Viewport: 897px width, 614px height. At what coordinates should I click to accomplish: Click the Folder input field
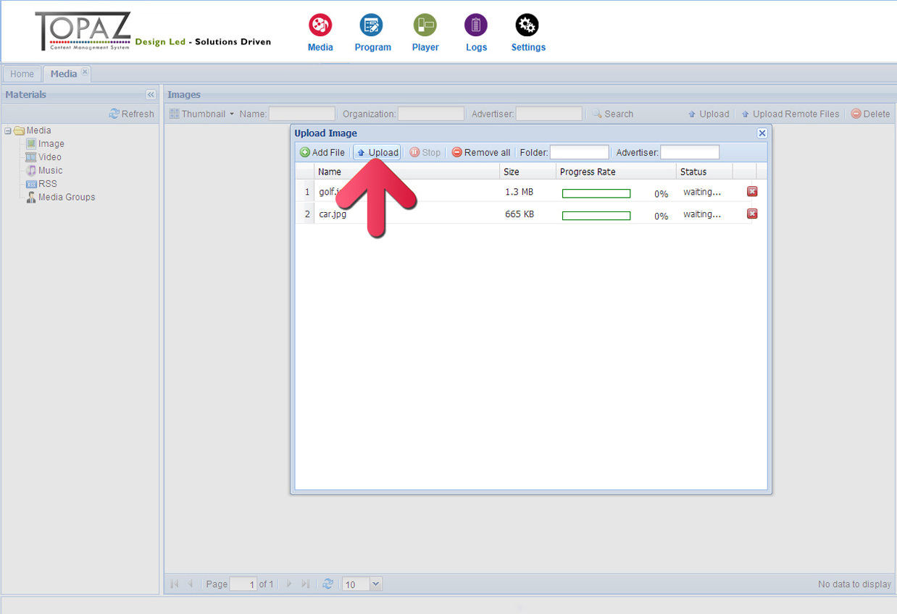point(579,153)
